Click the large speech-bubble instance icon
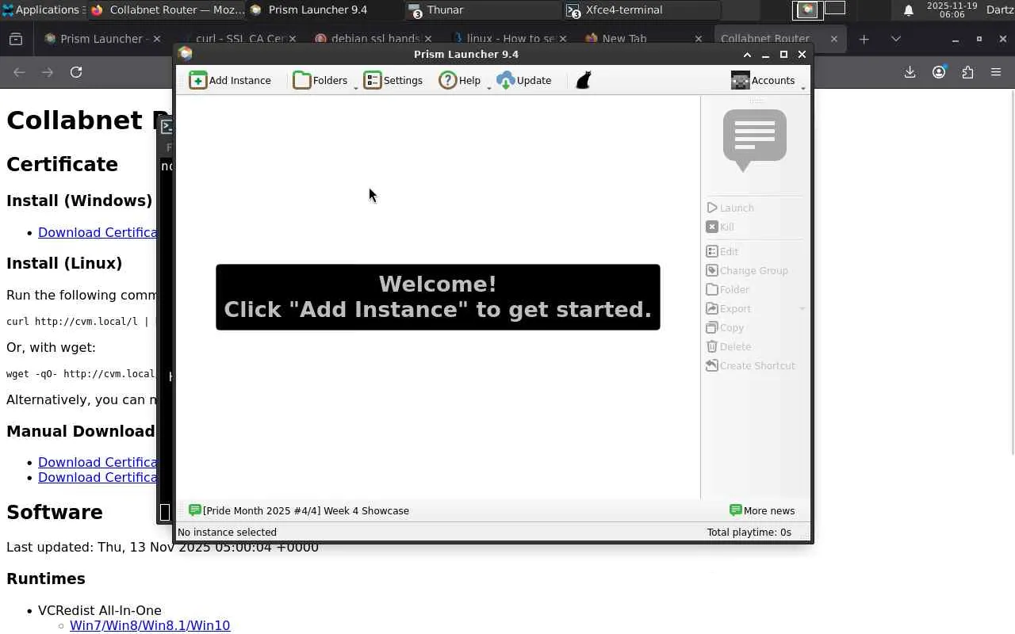The width and height of the screenshot is (1015, 634). [x=755, y=139]
